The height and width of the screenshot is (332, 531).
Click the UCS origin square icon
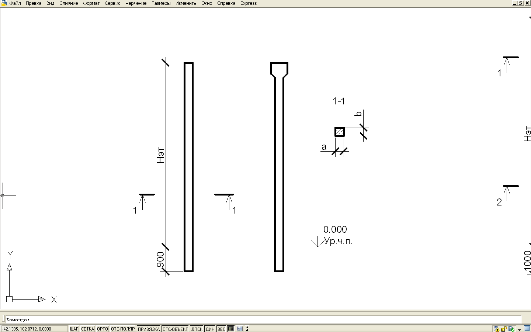(10, 299)
